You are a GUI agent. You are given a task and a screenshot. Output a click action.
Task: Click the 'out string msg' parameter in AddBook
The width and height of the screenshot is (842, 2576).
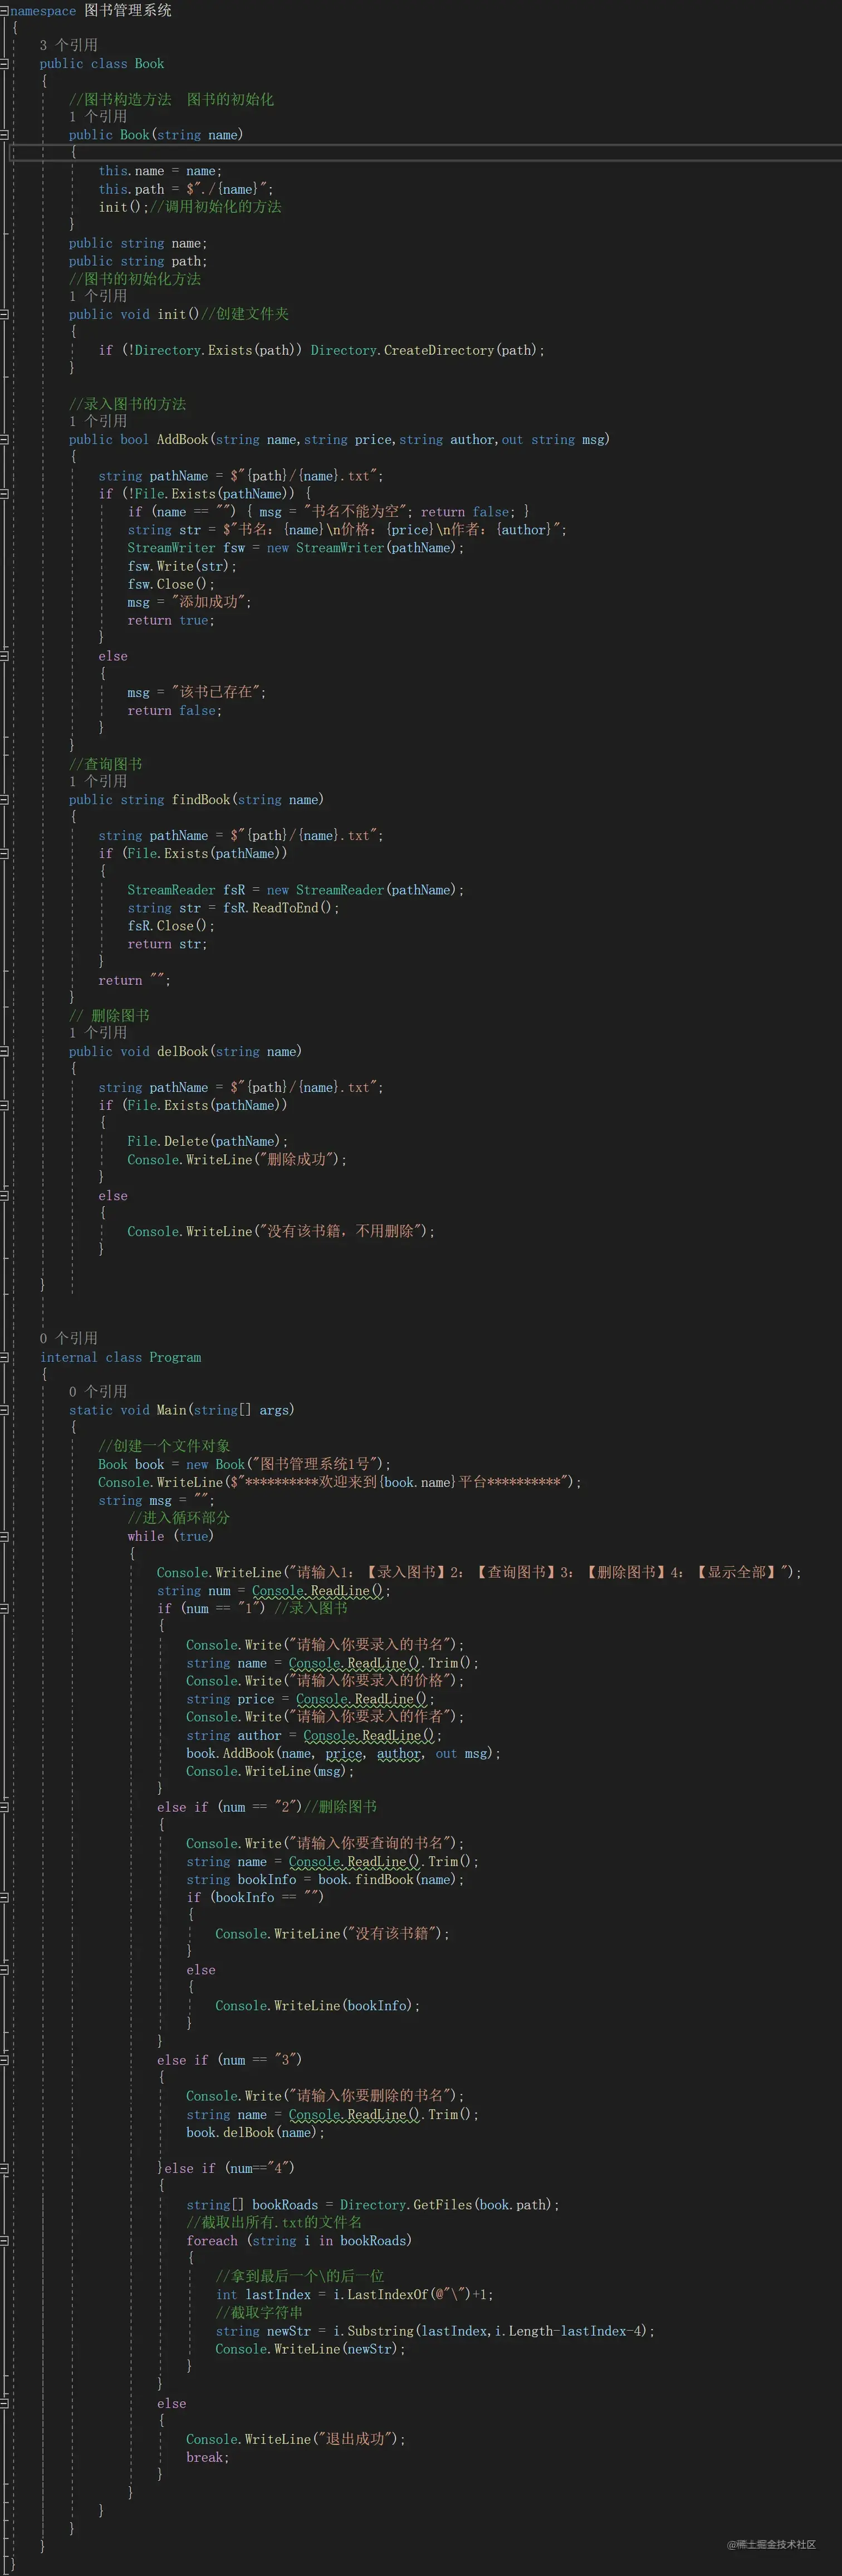[x=553, y=439]
